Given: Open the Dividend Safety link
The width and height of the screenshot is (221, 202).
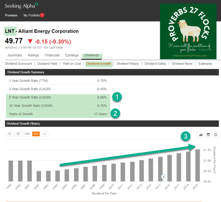Looking at the screenshot, I should point(155,64).
